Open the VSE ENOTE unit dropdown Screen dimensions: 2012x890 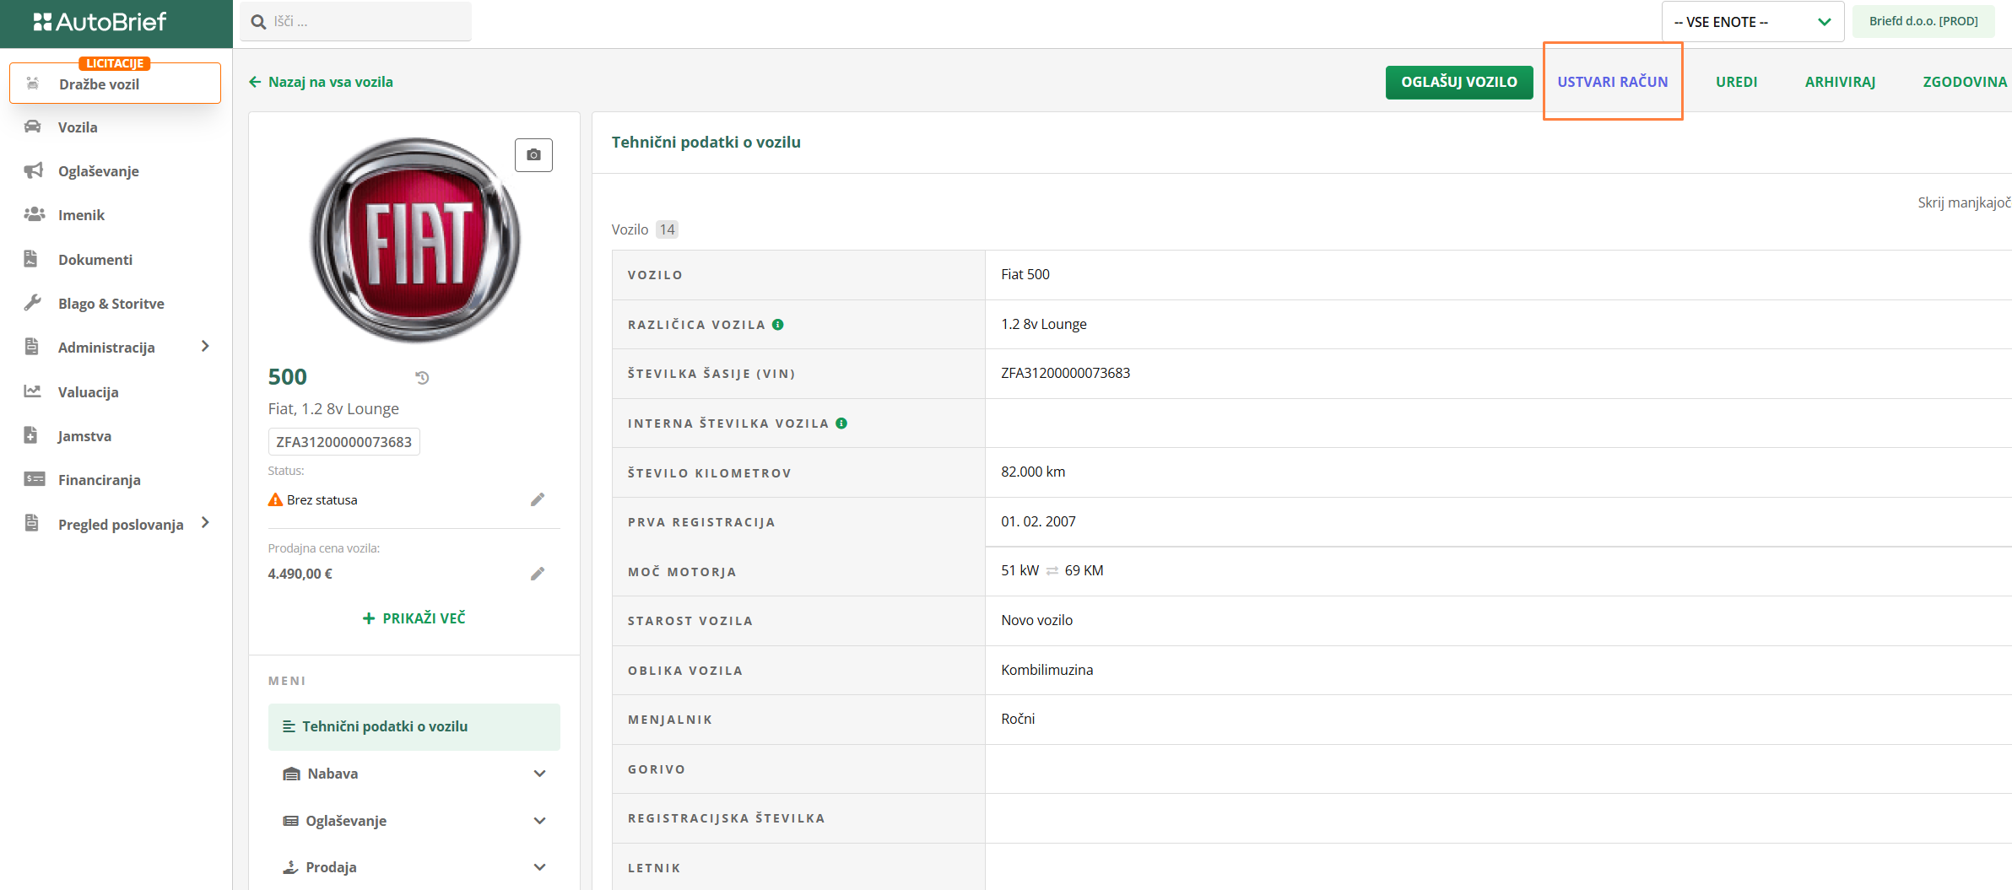(1753, 22)
